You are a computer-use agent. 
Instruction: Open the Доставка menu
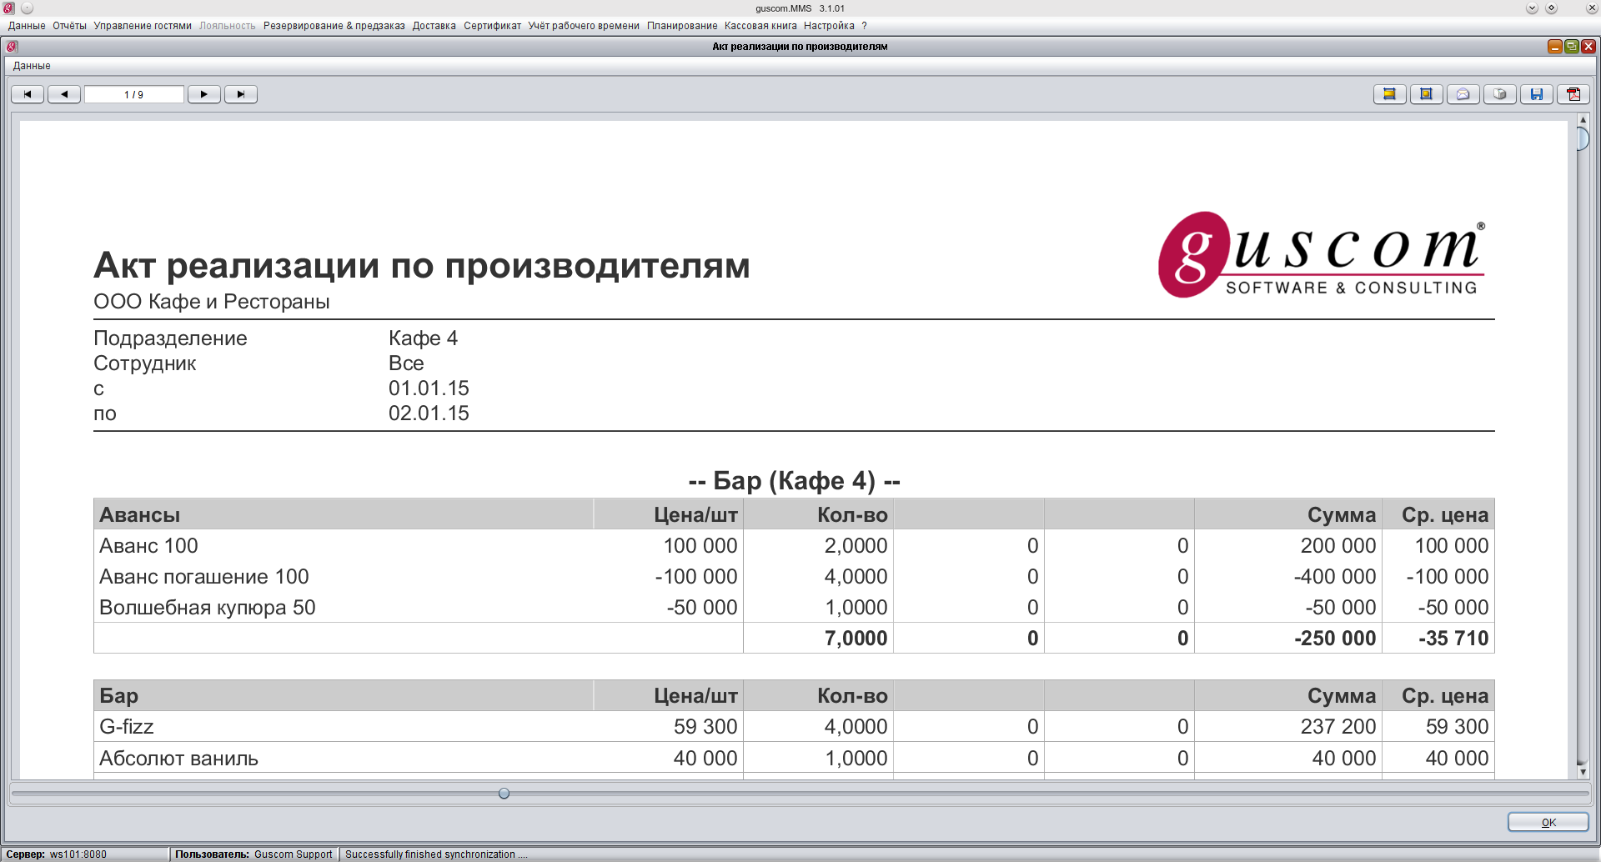[434, 26]
